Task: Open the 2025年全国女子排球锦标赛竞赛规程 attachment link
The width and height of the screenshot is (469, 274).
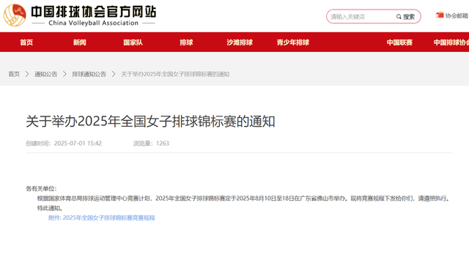Action: [x=109, y=218]
